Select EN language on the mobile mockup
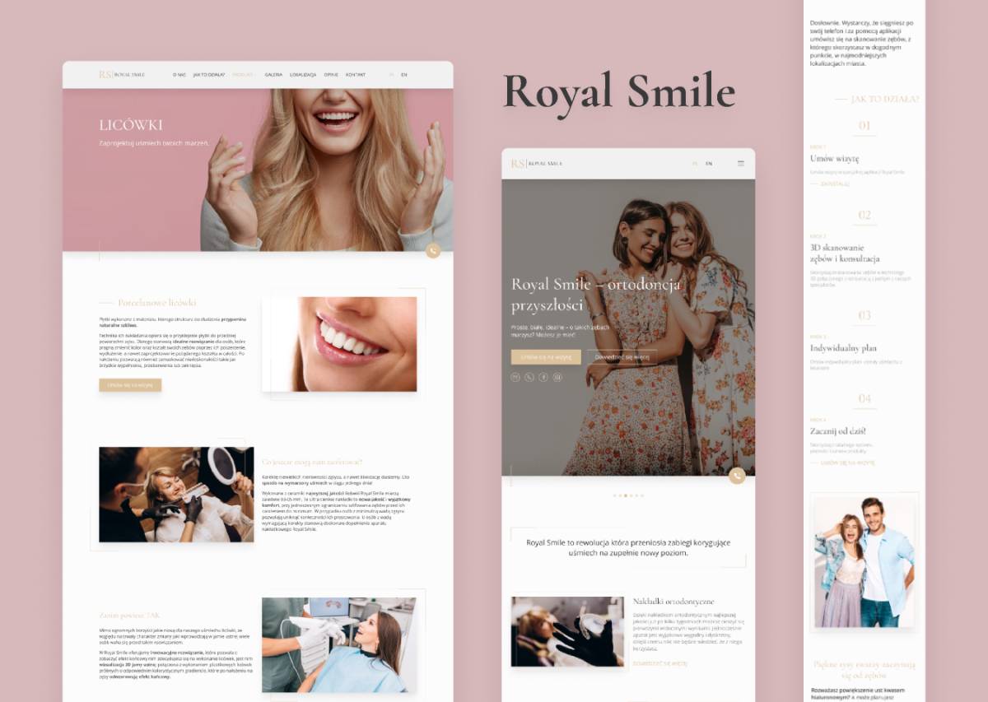This screenshot has height=702, width=988. point(709,163)
